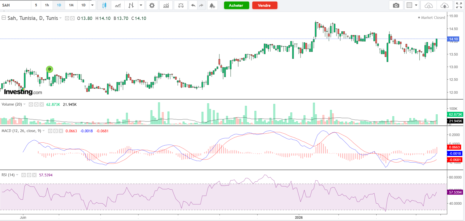Switch to the area chart style
The image size is (465, 221).
118,5
